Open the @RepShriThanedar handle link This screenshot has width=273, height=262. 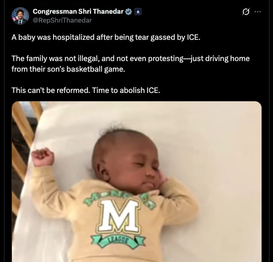coord(62,20)
